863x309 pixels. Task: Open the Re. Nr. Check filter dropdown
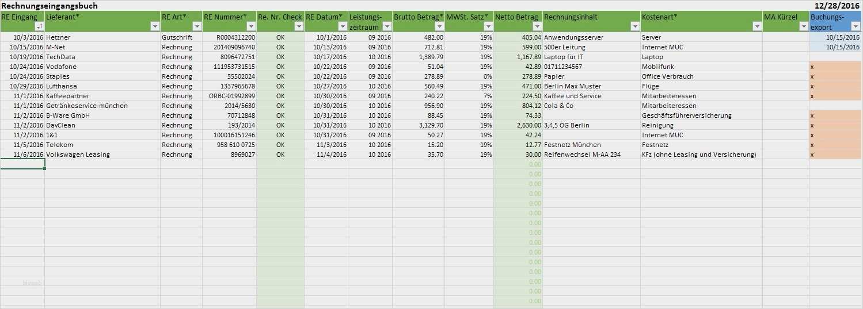pos(299,26)
